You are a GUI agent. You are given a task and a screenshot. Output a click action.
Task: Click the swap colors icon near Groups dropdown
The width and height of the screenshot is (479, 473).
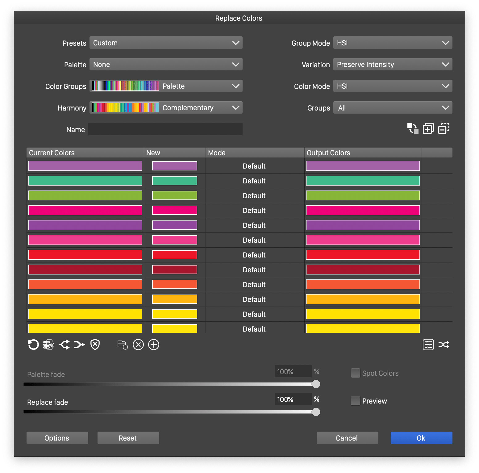coord(412,128)
